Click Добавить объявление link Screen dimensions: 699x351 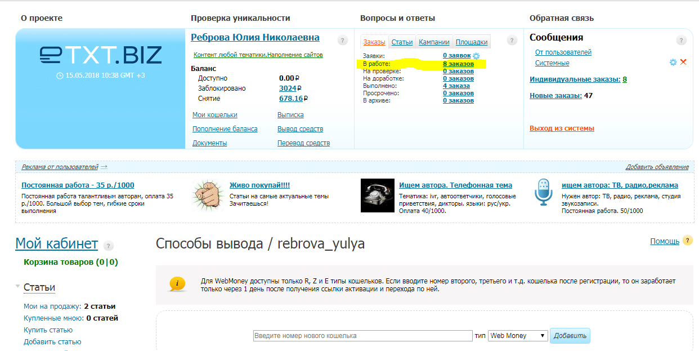(x=657, y=167)
